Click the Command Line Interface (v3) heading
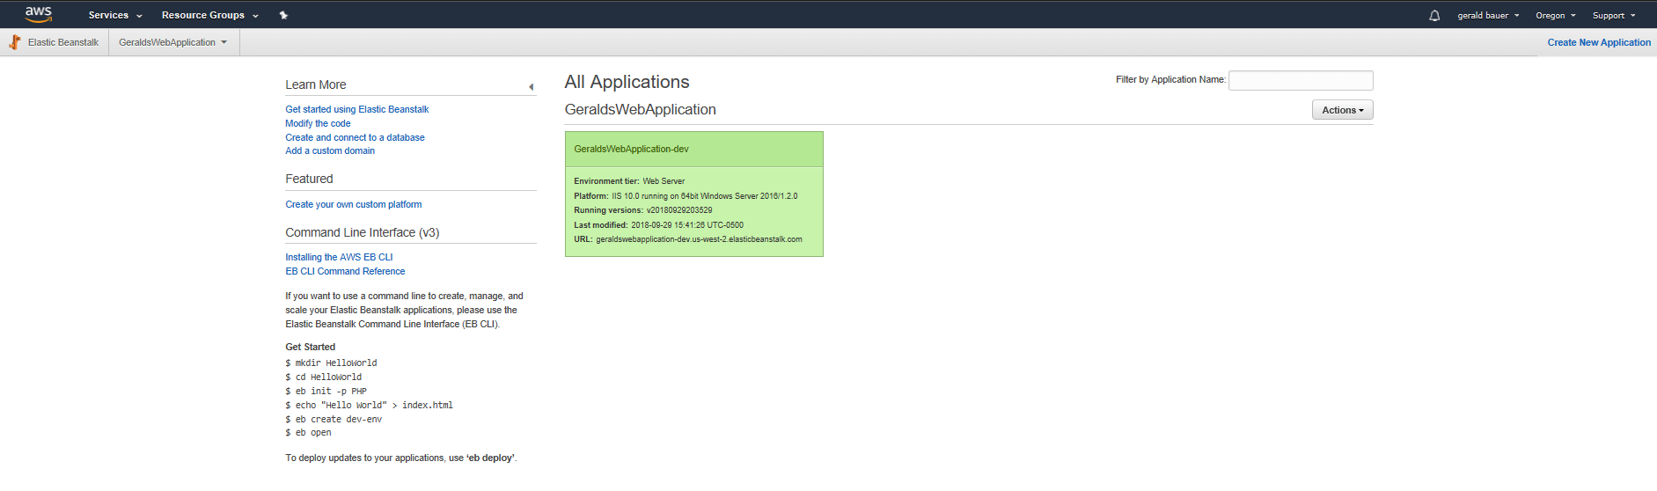1657x491 pixels. [x=363, y=232]
